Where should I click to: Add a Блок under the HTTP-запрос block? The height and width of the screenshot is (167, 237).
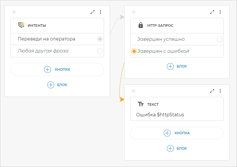177,66
